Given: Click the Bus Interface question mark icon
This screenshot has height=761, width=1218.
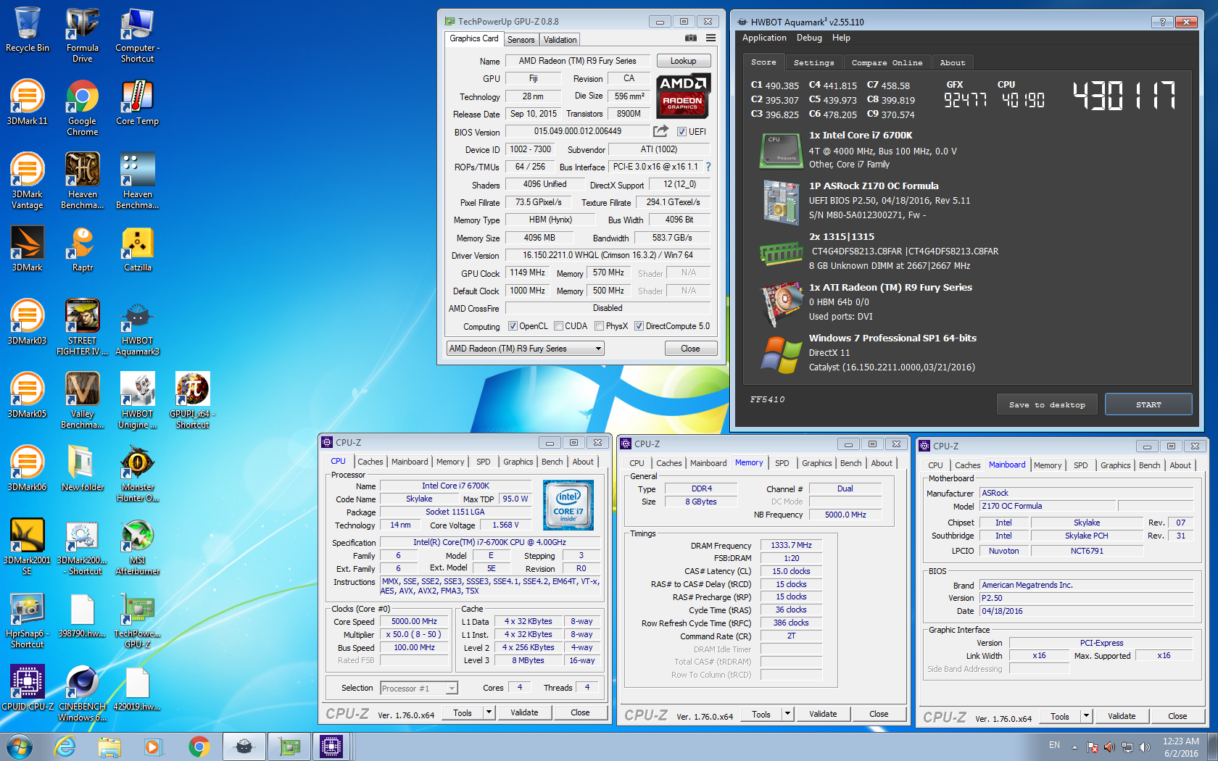Looking at the screenshot, I should point(708,167).
